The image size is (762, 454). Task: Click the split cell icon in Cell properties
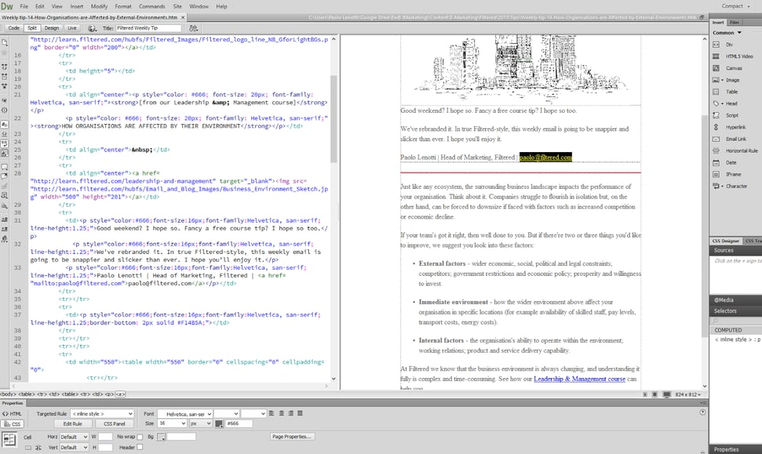click(x=38, y=447)
